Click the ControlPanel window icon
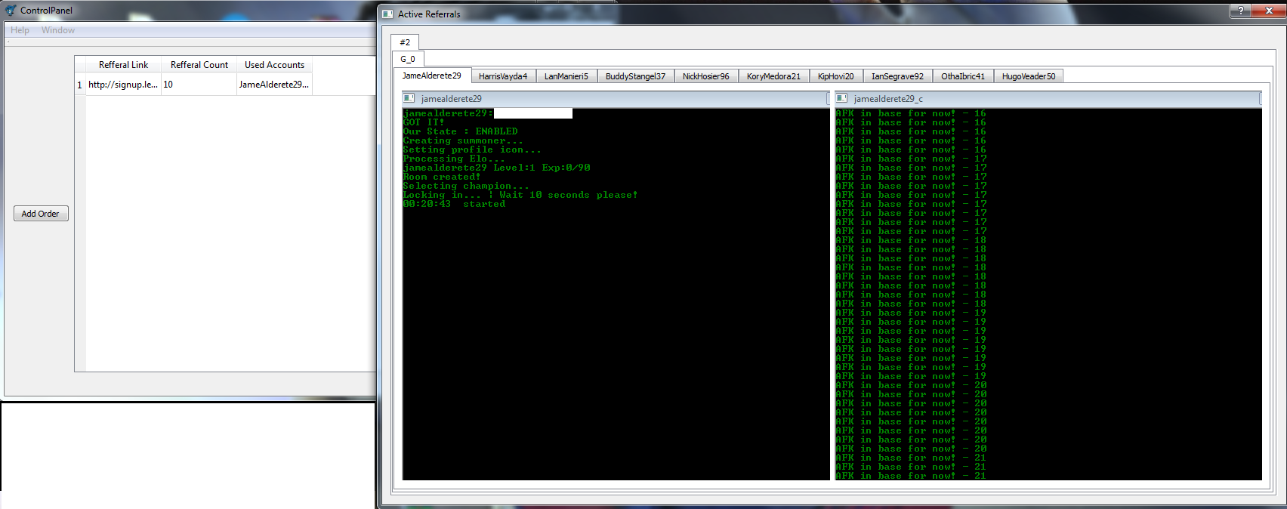The image size is (1287, 509). tap(11, 11)
